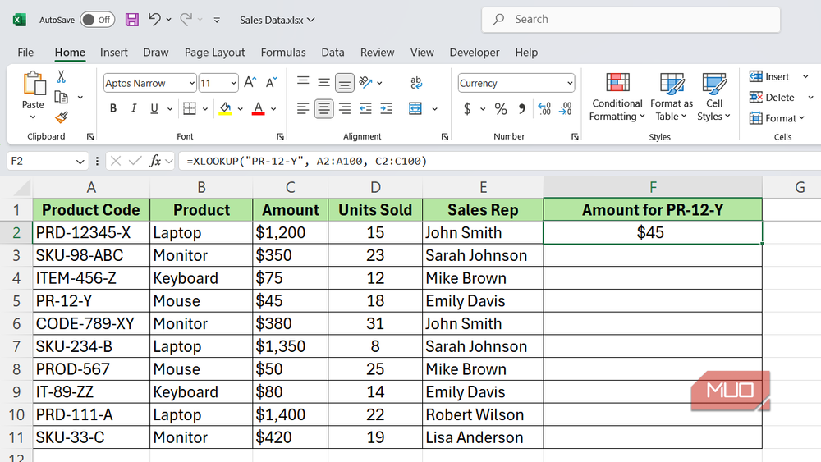Select Middle Align icon
This screenshot has width=821, height=462.
pos(323,82)
